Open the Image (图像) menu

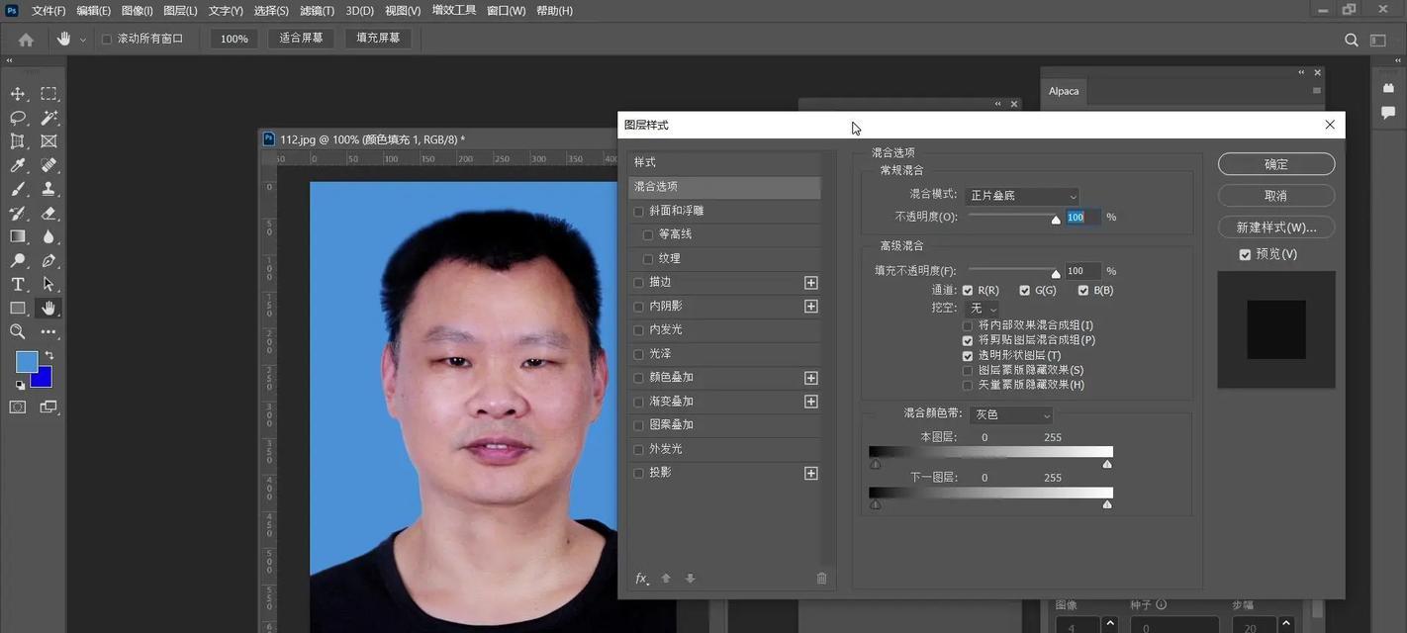click(137, 11)
